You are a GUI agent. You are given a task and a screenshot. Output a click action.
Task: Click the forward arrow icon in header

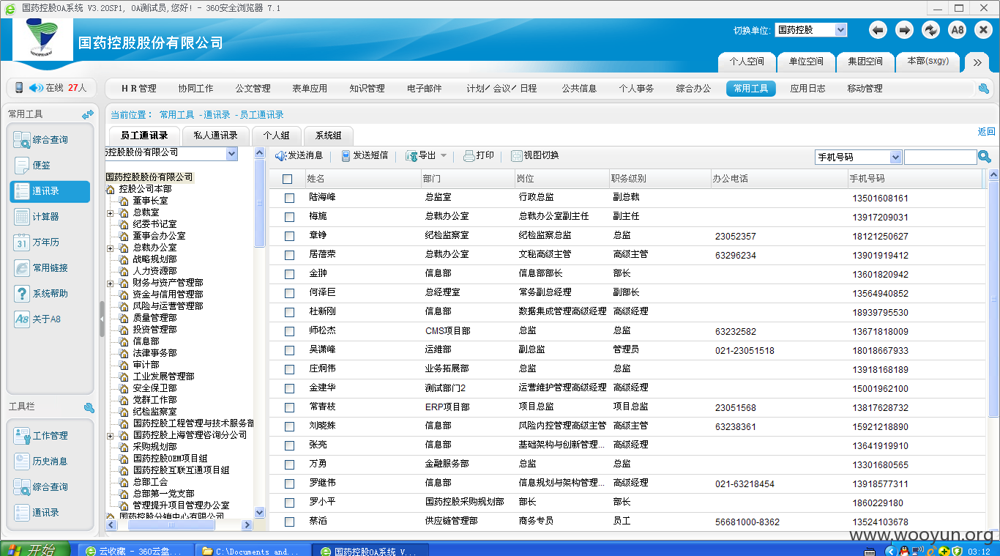click(905, 30)
